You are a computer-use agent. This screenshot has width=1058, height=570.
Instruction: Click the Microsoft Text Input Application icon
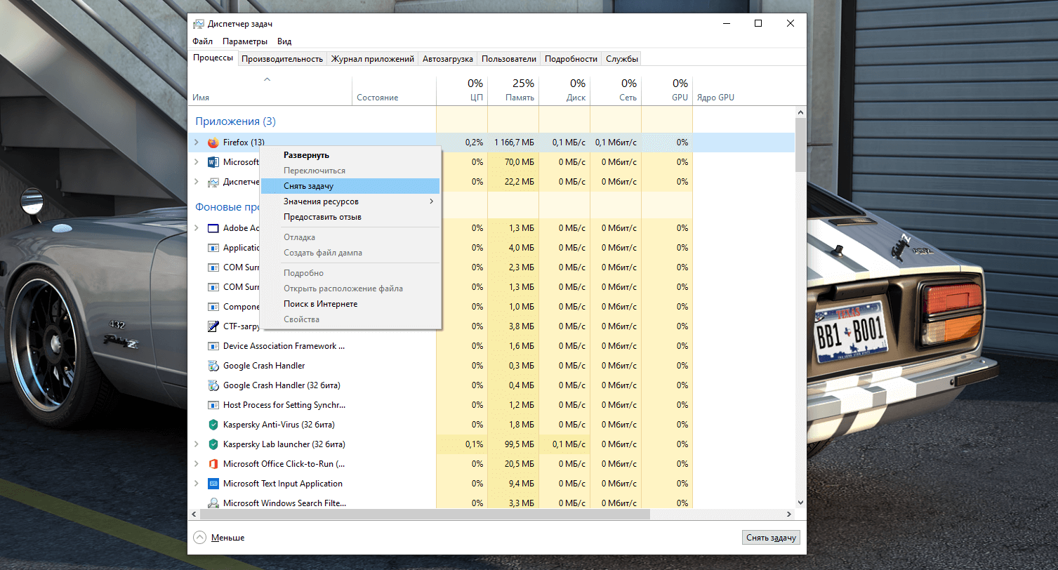(x=213, y=484)
